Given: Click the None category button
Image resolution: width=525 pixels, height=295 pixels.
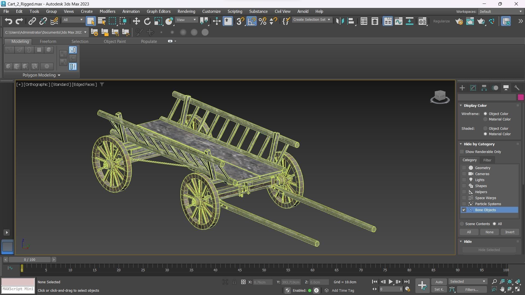Looking at the screenshot, I should [x=489, y=232].
